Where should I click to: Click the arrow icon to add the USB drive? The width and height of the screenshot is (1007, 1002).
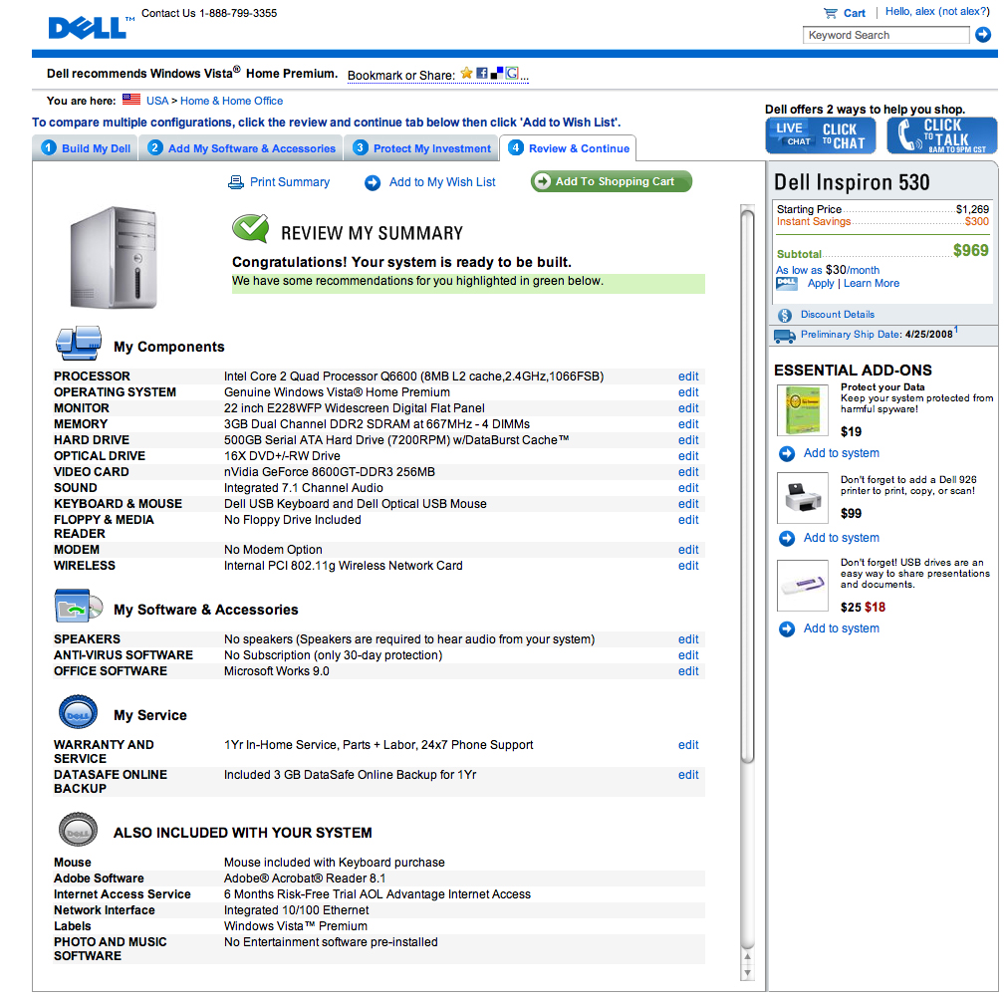tap(787, 628)
